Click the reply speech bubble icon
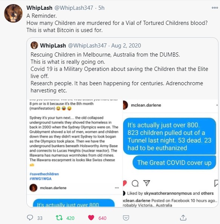The height and width of the screenshot is (224, 220). point(30,218)
